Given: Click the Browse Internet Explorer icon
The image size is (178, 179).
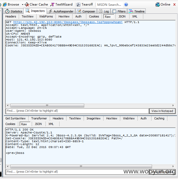Looking at the screenshot, I should 5,5.
